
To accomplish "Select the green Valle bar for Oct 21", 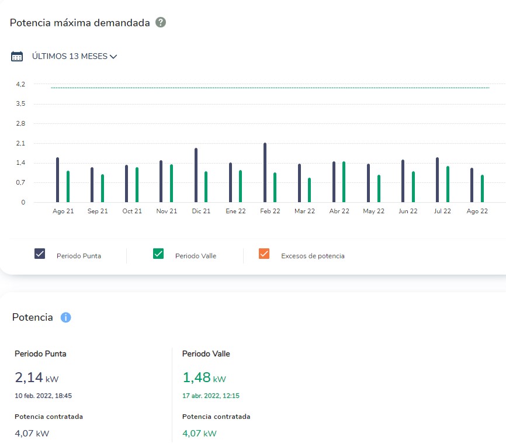I will pyautogui.click(x=137, y=185).
